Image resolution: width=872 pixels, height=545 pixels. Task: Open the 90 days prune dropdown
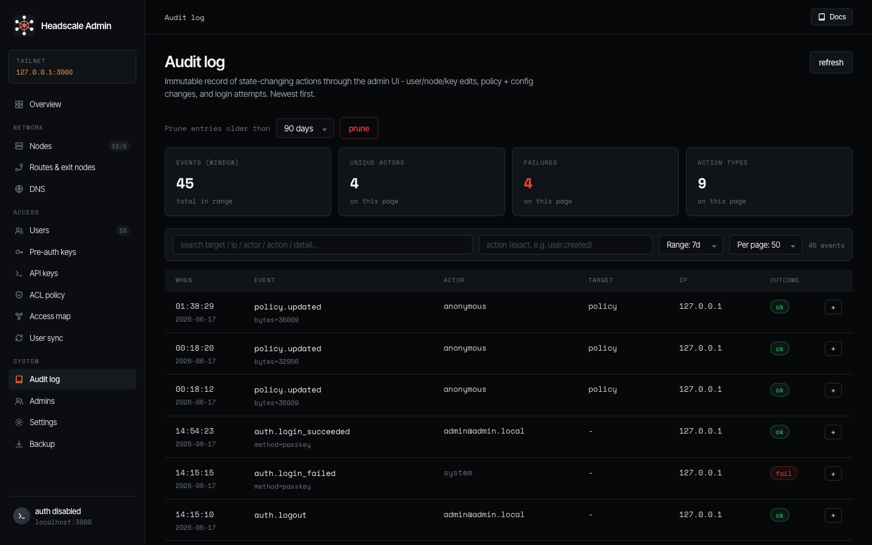click(305, 128)
